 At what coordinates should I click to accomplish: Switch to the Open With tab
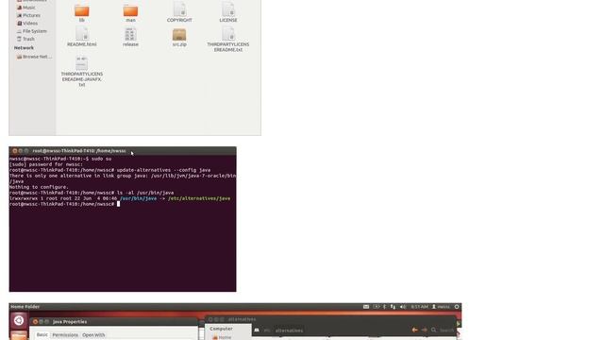point(93,335)
